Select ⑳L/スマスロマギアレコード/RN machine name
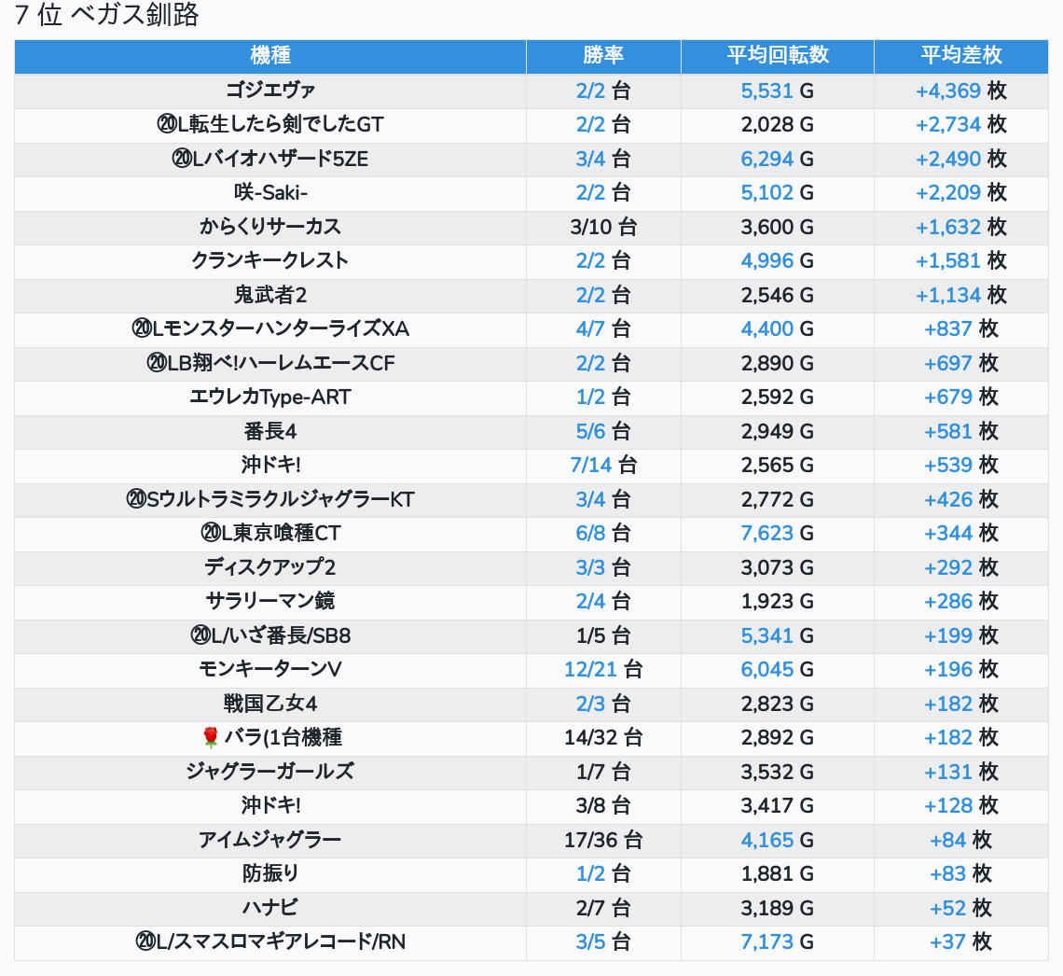The image size is (1063, 976). tap(269, 941)
